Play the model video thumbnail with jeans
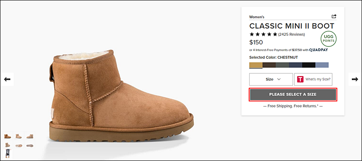 coord(7,154)
